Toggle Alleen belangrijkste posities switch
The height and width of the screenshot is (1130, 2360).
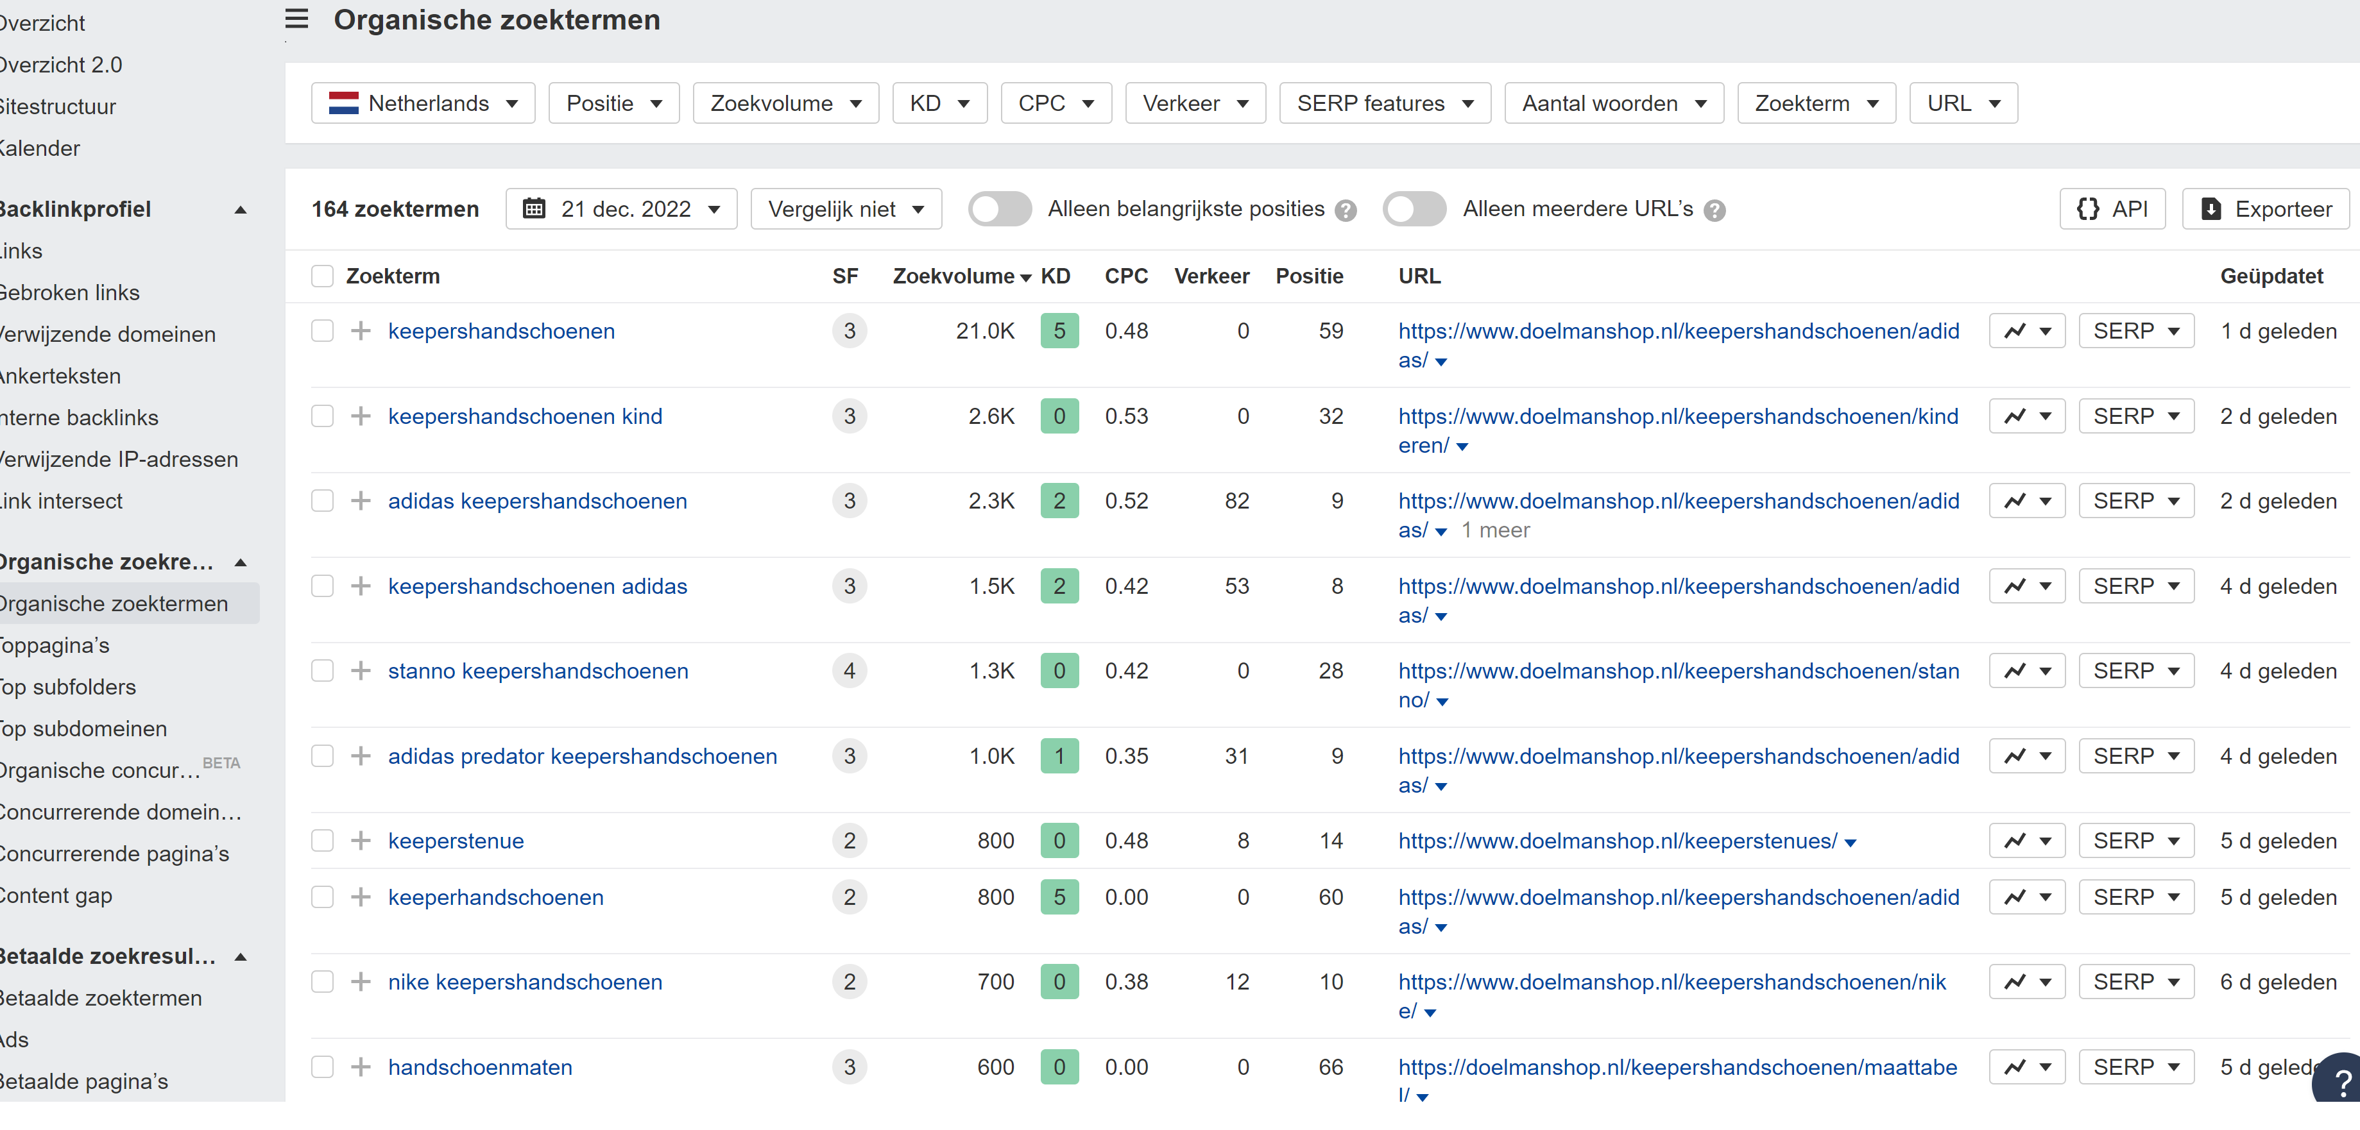[x=1000, y=209]
